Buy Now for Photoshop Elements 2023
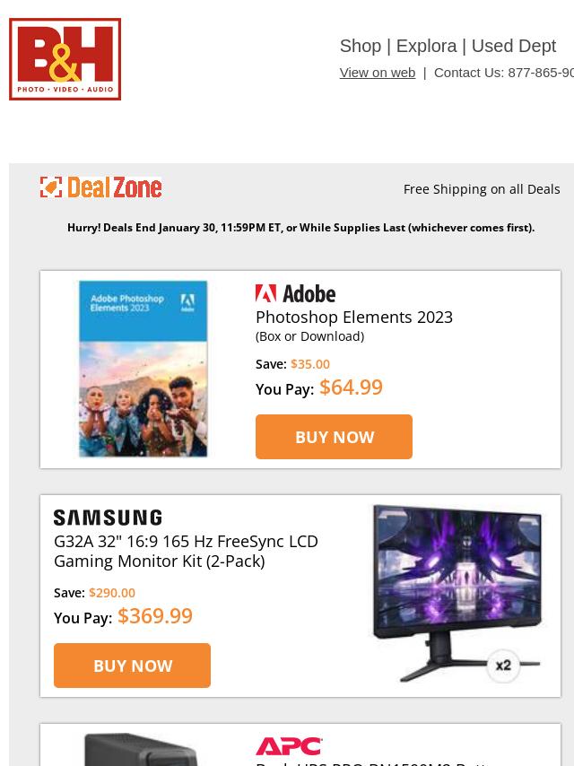This screenshot has width=574, height=766. pyautogui.click(x=335, y=437)
